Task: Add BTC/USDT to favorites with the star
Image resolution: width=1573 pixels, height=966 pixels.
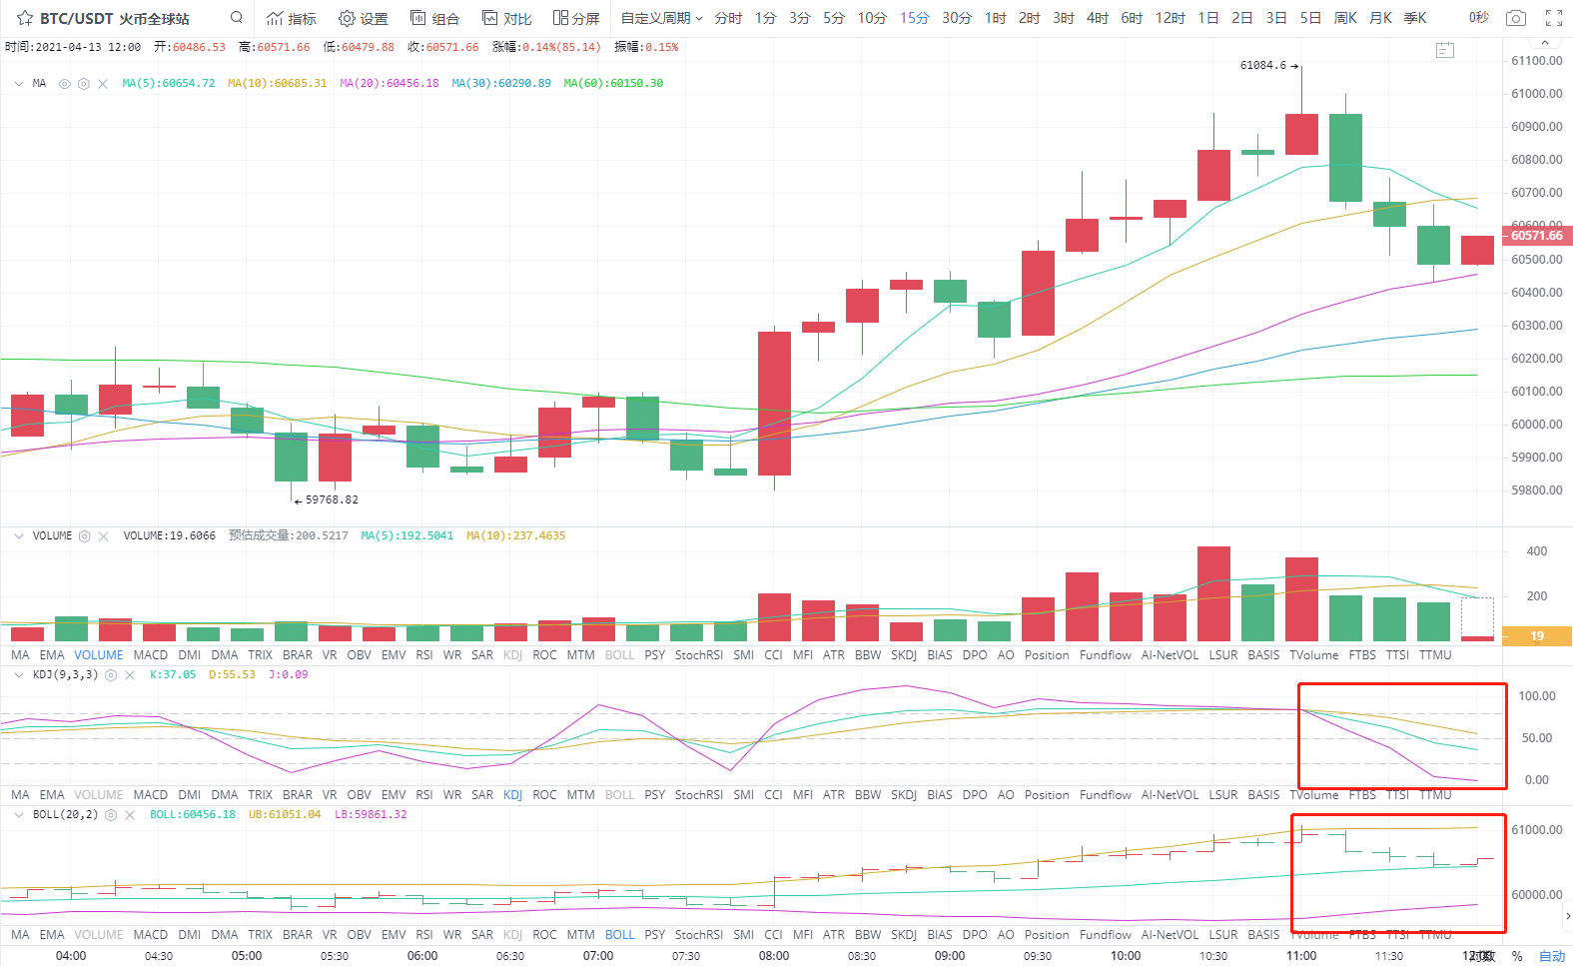Action: click(25, 18)
